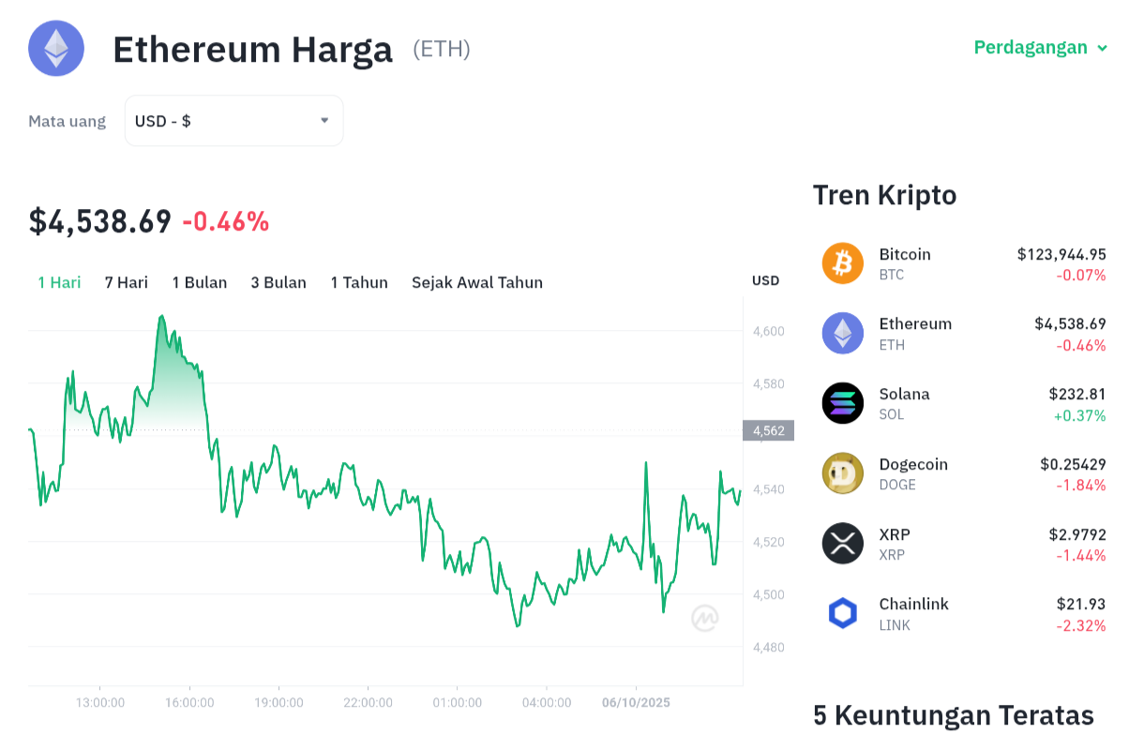Show the 3 Bulan chart range

pyautogui.click(x=278, y=282)
